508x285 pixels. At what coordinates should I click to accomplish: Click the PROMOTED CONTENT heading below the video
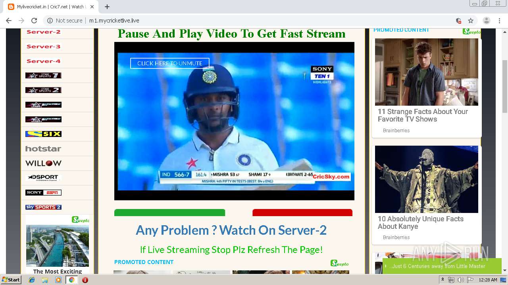click(x=144, y=262)
